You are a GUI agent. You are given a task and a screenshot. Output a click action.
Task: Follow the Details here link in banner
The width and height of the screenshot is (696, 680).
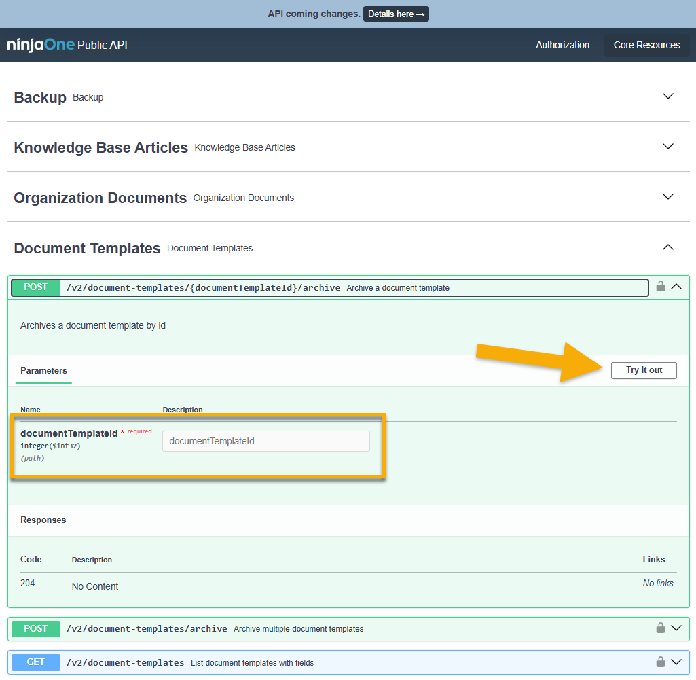click(396, 14)
